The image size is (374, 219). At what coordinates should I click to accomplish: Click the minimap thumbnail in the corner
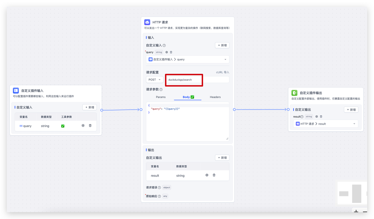pos(352,193)
